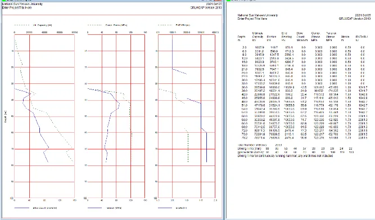Click the Blow Count legend below left chart
375x220 pixels.
point(45,208)
